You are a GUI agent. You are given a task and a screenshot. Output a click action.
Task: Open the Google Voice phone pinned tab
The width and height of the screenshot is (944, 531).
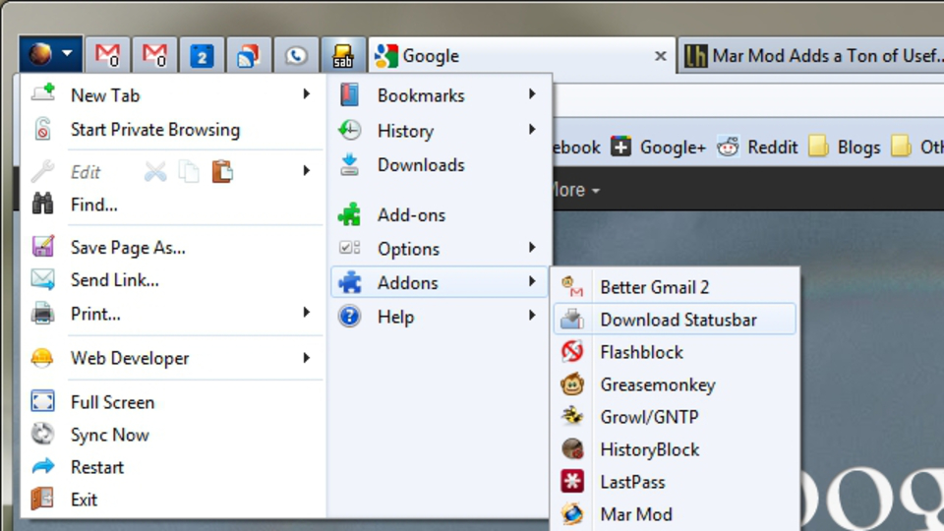(295, 55)
